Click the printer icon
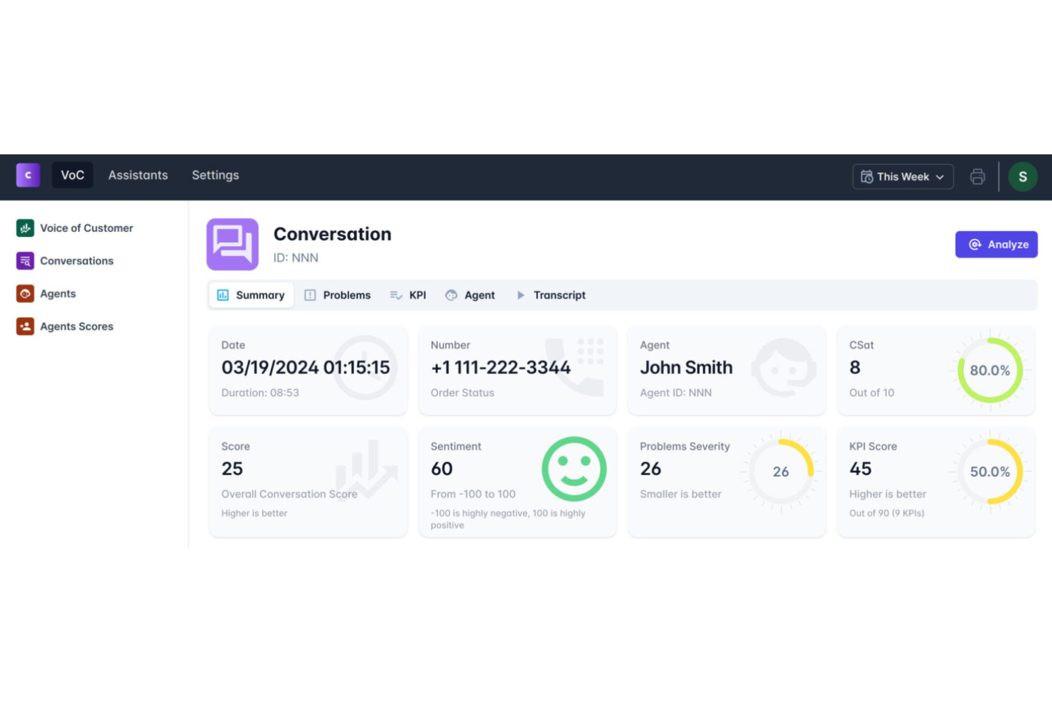This screenshot has height=702, width=1052. coord(977,176)
